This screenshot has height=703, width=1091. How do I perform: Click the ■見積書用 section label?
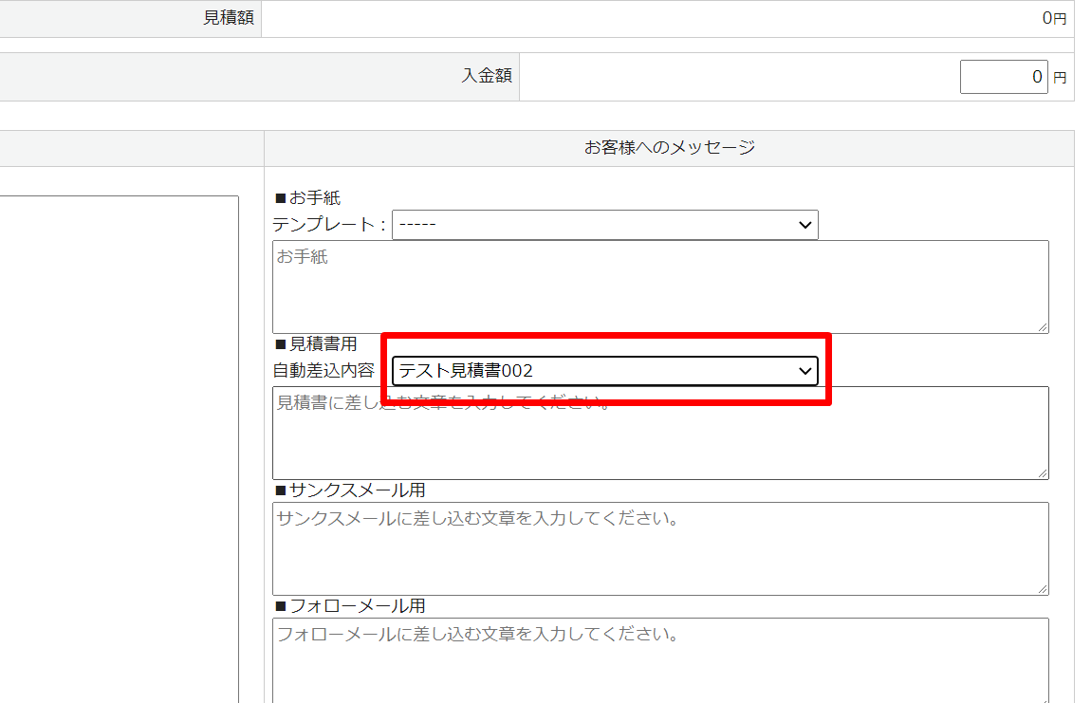coord(316,343)
